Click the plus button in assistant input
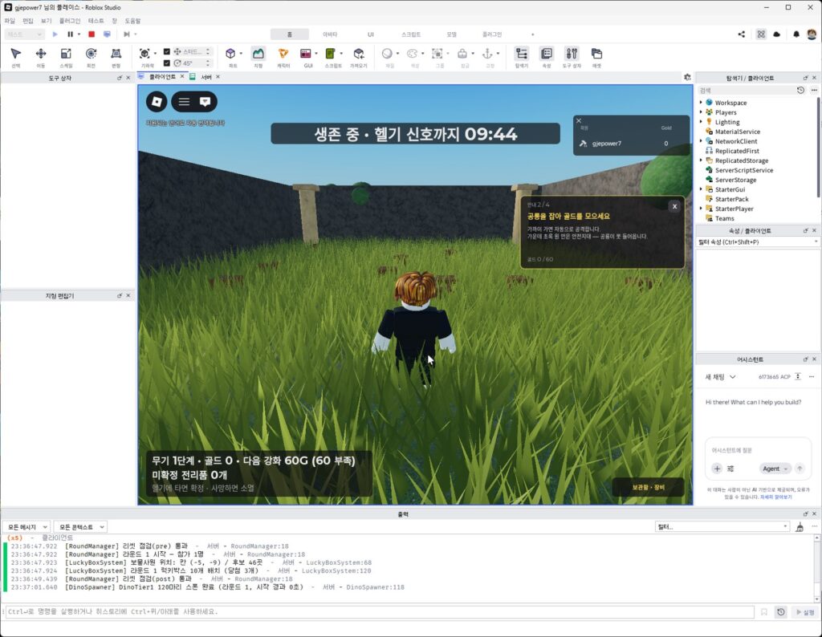 coord(717,469)
